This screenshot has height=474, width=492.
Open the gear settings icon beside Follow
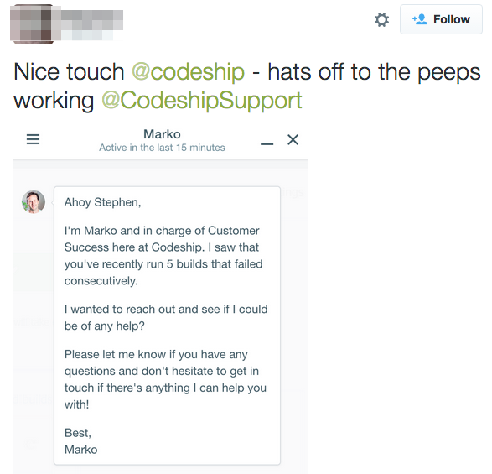[381, 20]
